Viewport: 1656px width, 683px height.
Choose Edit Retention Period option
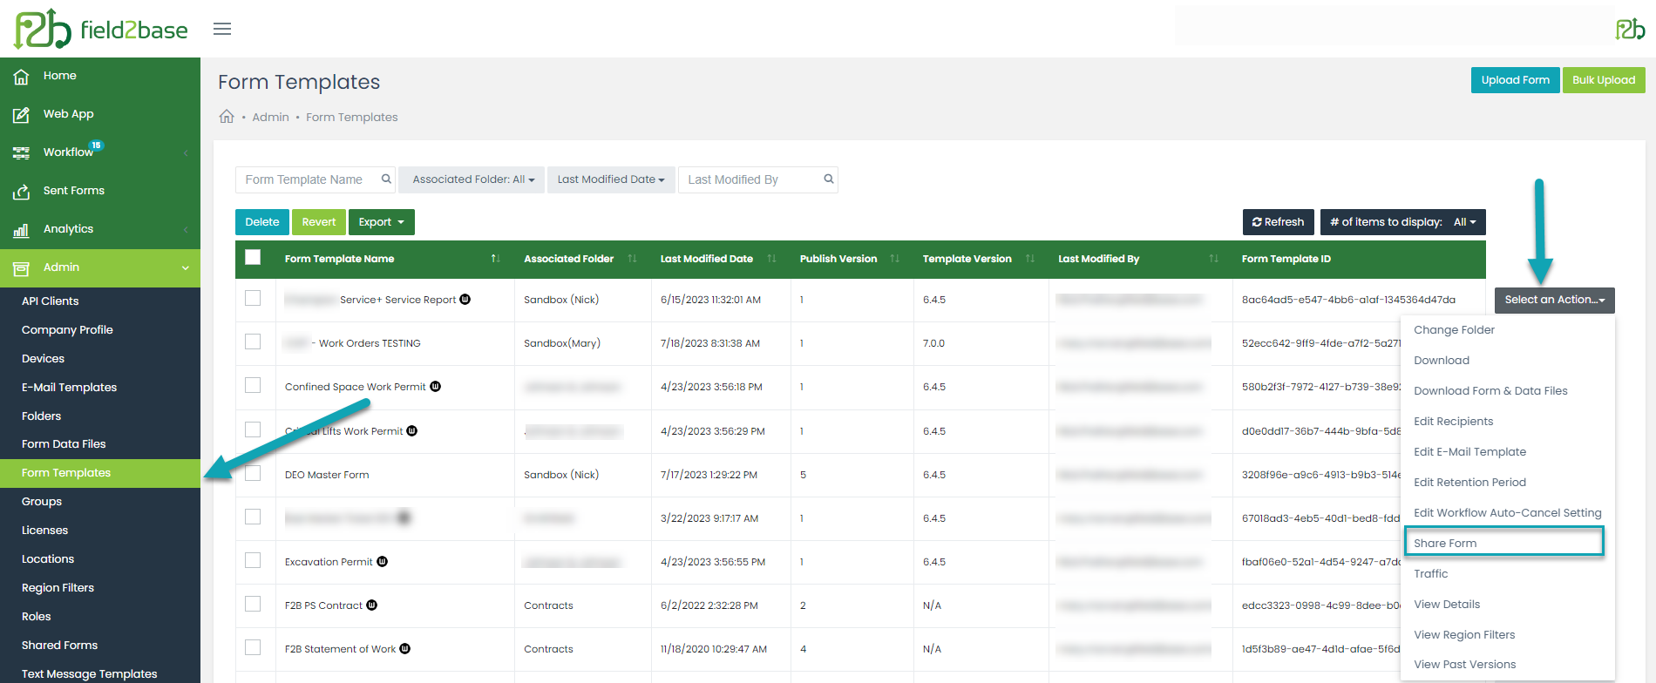click(1469, 483)
